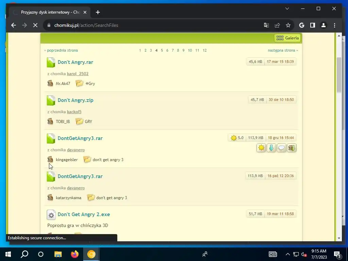Click the kingageisler user name
348x261 pixels.
(67, 160)
